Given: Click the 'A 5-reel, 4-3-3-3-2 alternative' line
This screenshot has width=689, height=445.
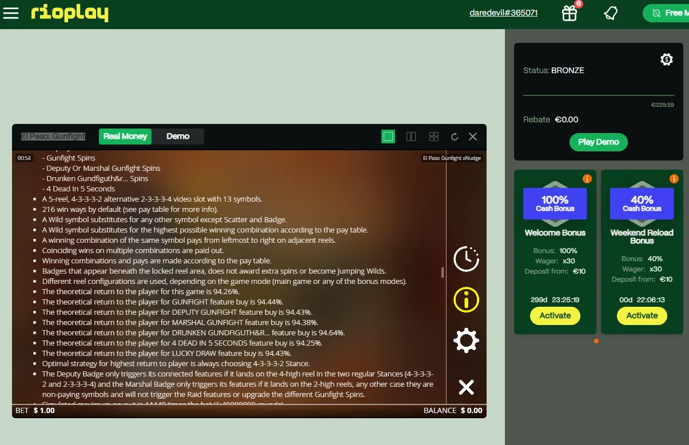Looking at the screenshot, I should tap(152, 199).
